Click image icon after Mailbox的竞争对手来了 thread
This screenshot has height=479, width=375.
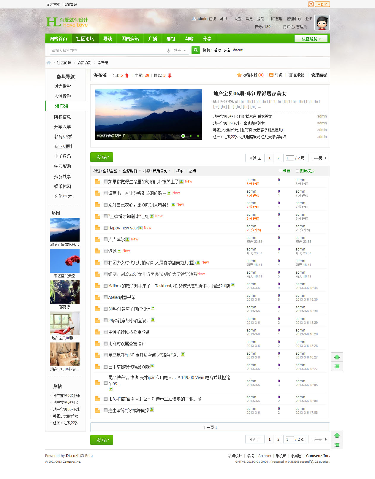(233, 285)
